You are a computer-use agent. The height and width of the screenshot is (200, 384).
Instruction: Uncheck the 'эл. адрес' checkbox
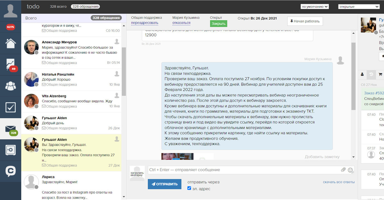189,188
